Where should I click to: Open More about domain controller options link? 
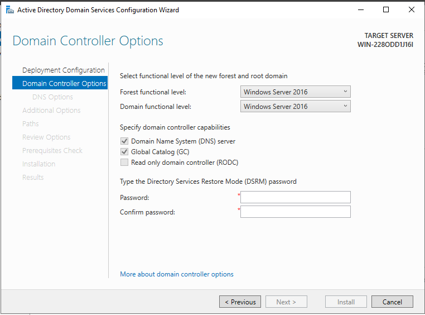tap(177, 274)
